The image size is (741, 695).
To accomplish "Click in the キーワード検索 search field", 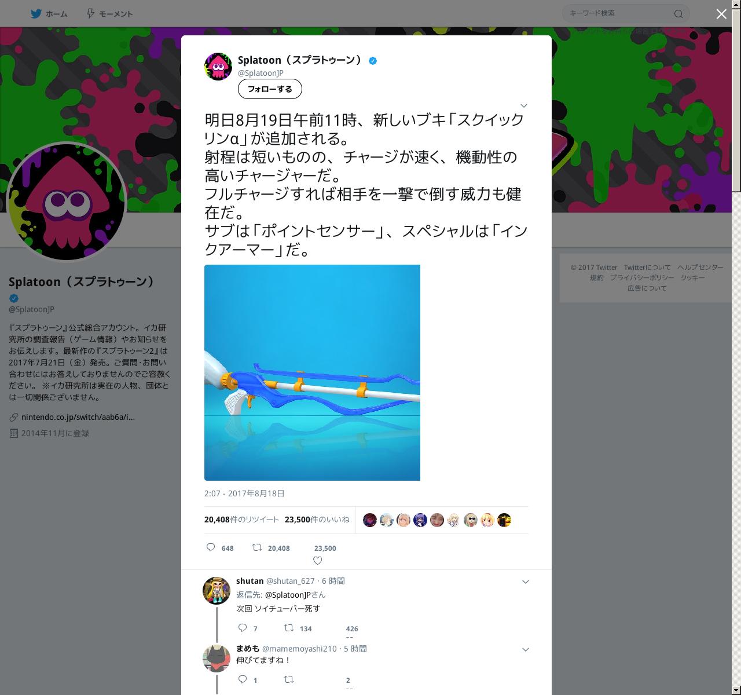I will 617,13.
